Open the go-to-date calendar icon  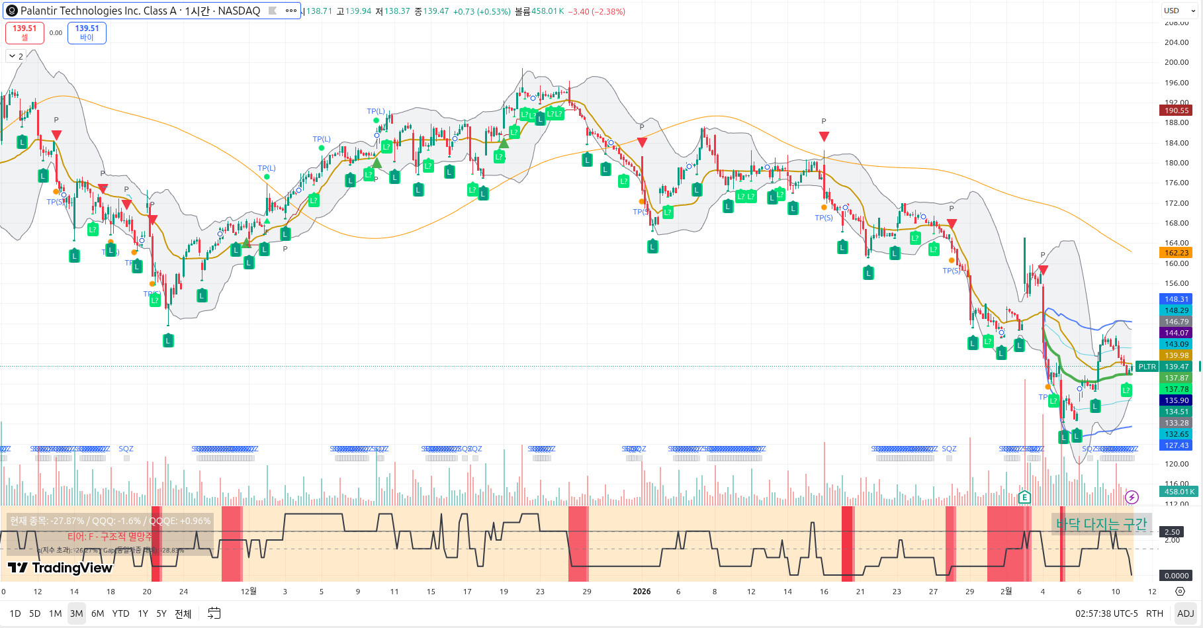pos(214,613)
